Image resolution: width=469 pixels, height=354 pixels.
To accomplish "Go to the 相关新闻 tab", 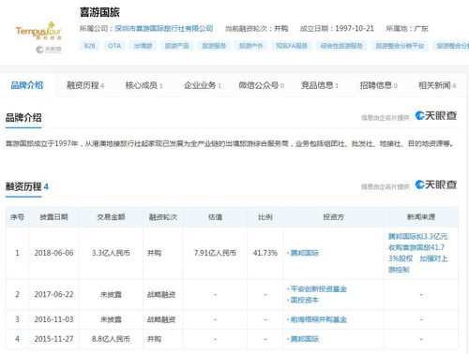I will pyautogui.click(x=437, y=85).
